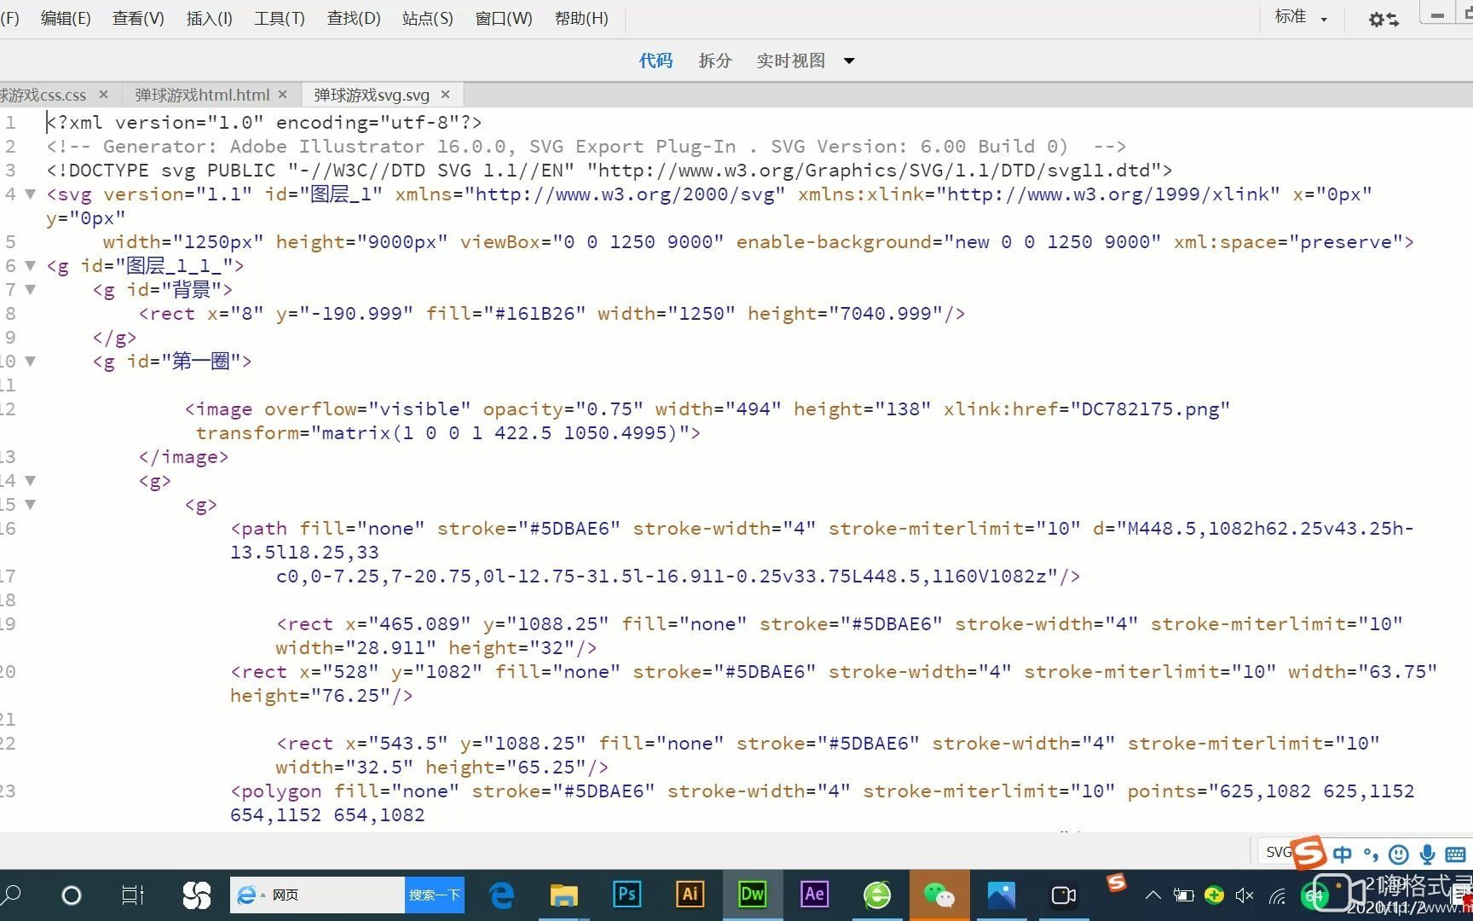This screenshot has height=921, width=1473.
Task: Open the 站点(S) menu
Action: tap(427, 18)
